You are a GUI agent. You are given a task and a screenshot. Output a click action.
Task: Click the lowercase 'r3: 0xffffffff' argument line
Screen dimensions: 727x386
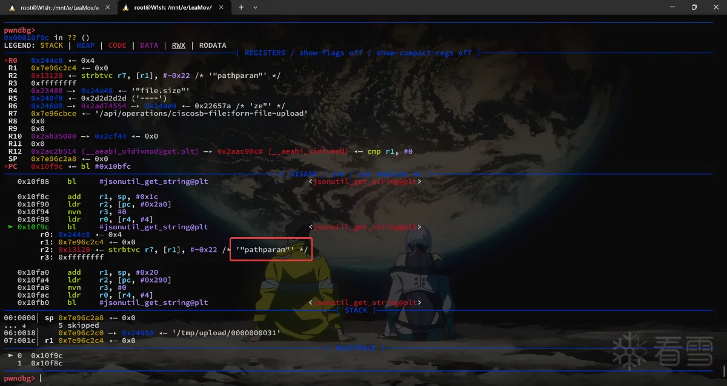[x=71, y=257]
